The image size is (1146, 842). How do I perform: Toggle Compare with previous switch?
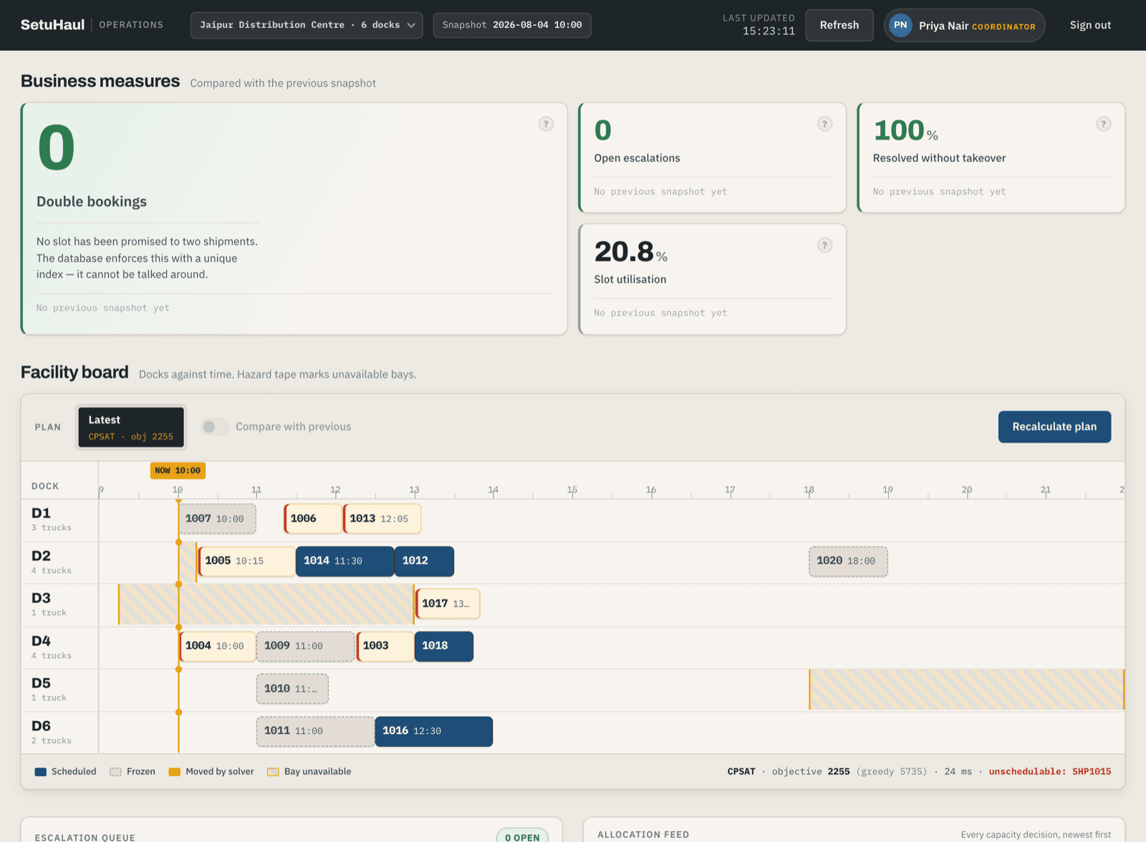tap(215, 427)
